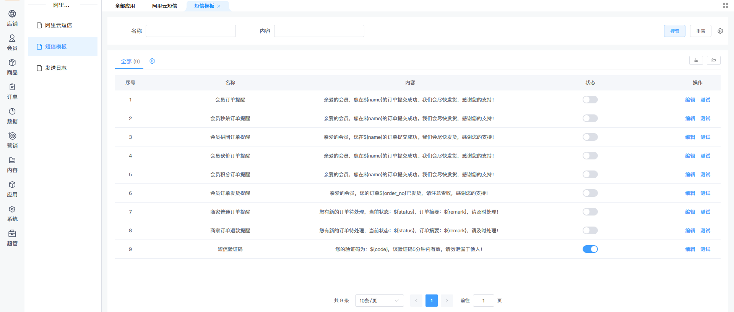Toggle status switch for 商家订单退款提醒
The height and width of the screenshot is (312, 734).
(x=590, y=230)
